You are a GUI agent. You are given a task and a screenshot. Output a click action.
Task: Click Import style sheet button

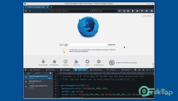[x=38, y=73]
